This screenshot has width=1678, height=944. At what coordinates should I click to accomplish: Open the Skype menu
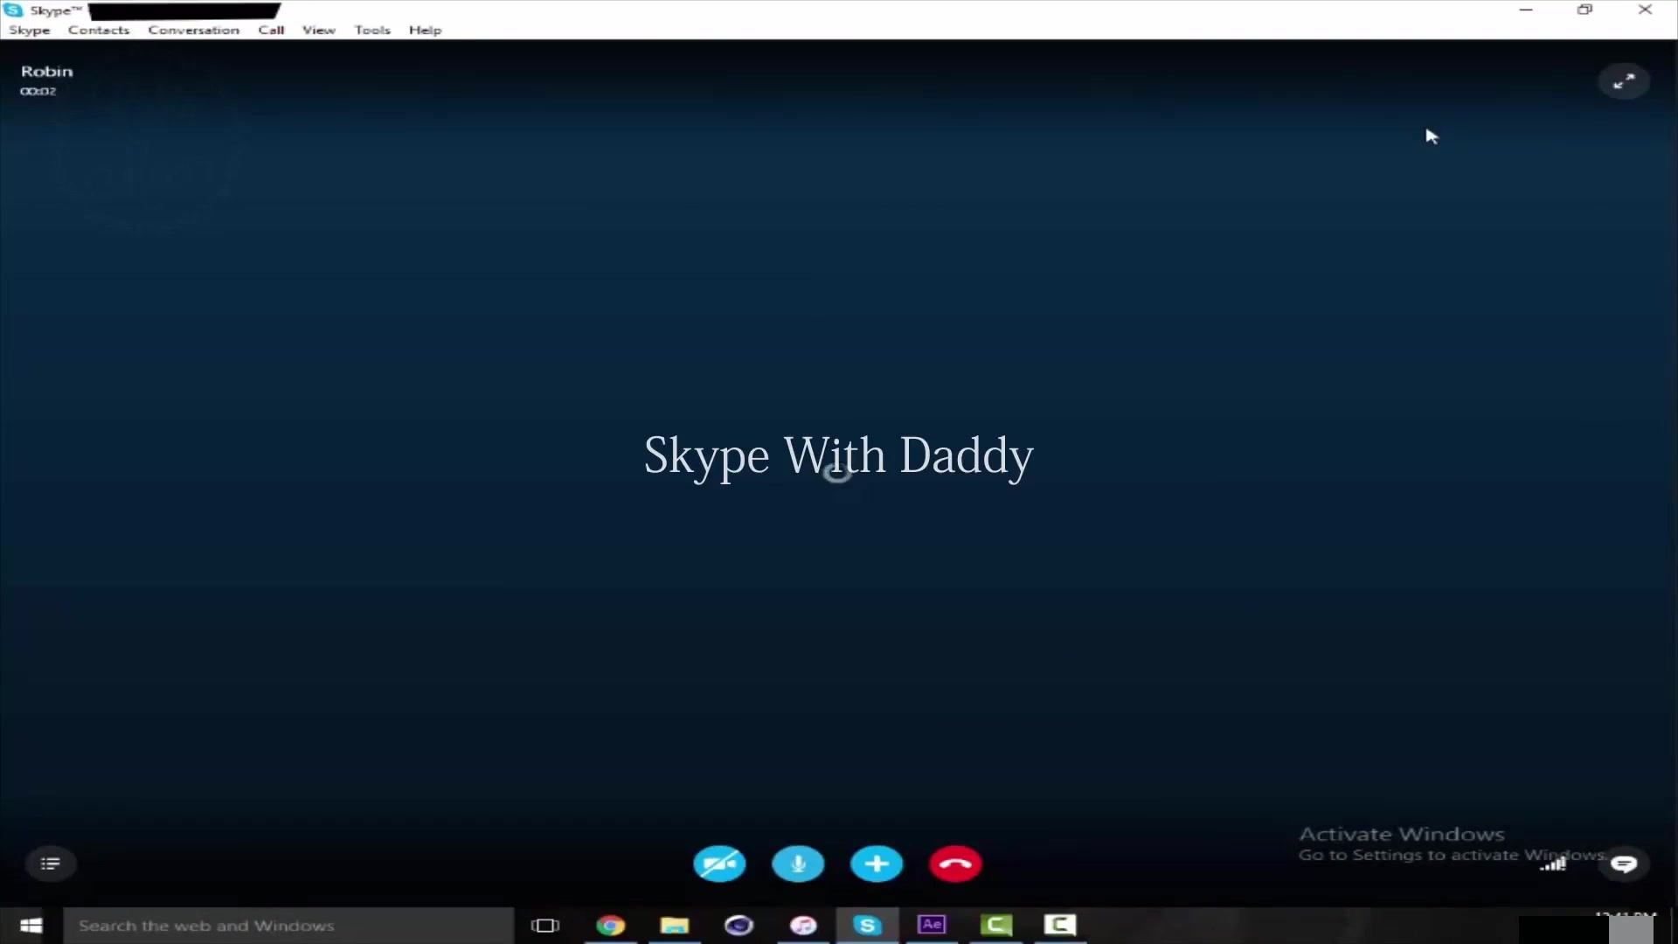coord(30,30)
